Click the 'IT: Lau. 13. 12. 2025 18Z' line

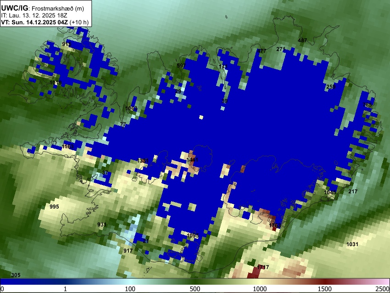point(34,16)
